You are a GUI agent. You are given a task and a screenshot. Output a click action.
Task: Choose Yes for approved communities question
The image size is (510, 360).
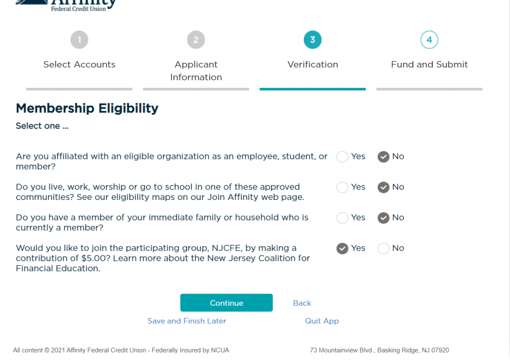[x=342, y=187]
